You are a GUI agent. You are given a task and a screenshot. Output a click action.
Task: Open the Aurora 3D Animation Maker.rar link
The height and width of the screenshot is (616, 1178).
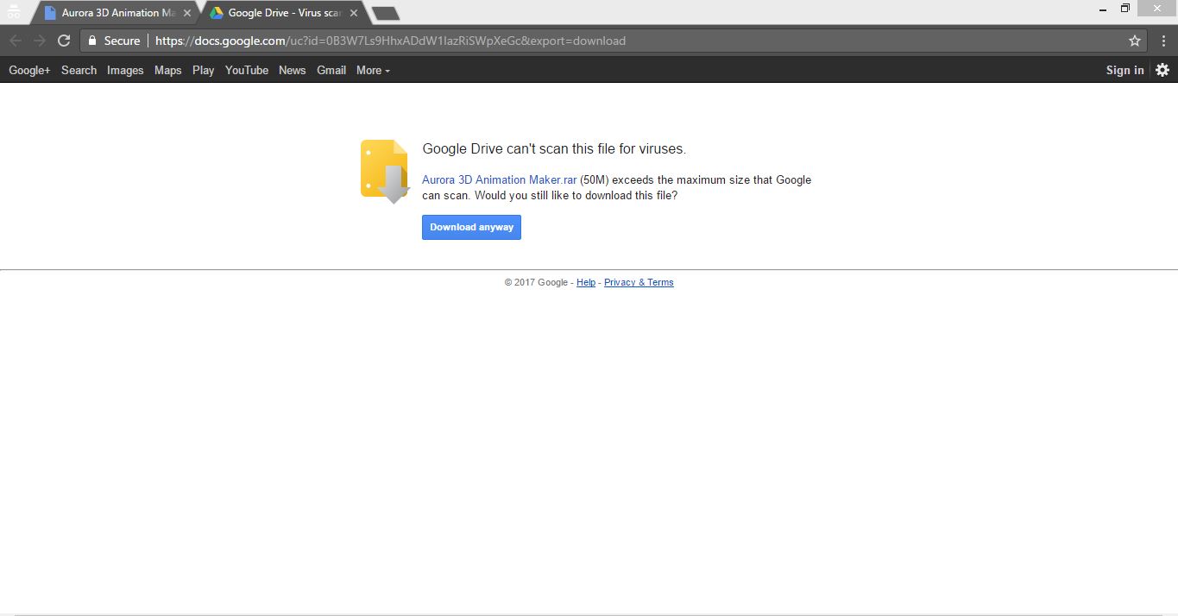pyautogui.click(x=499, y=179)
